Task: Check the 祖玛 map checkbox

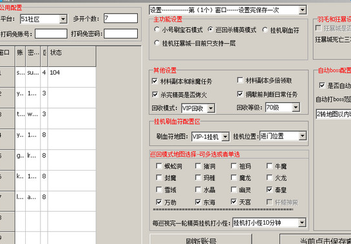Action: tap(234, 166)
